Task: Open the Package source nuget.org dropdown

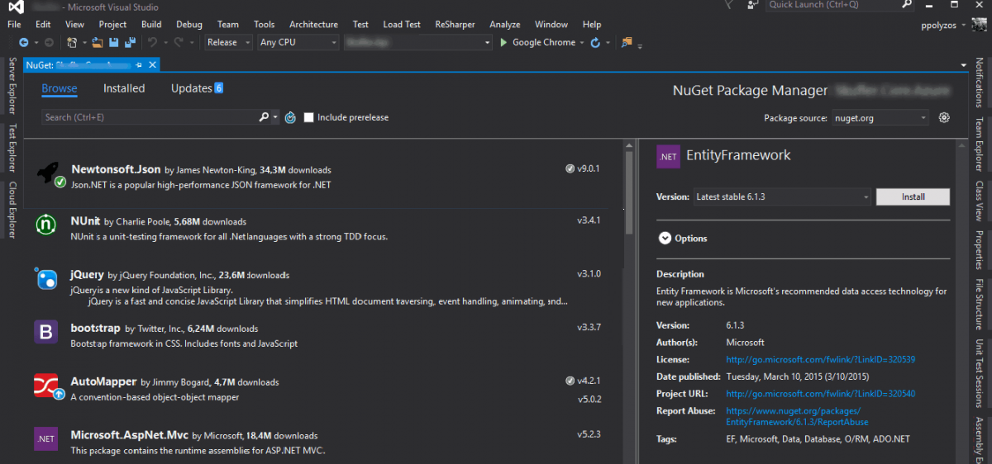Action: [880, 118]
